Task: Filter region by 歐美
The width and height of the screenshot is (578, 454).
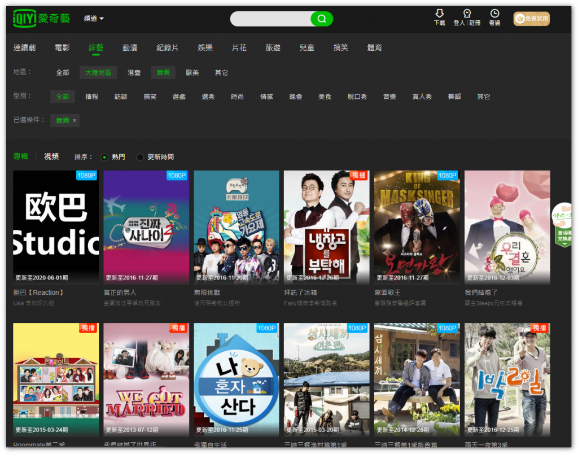Action: point(192,73)
